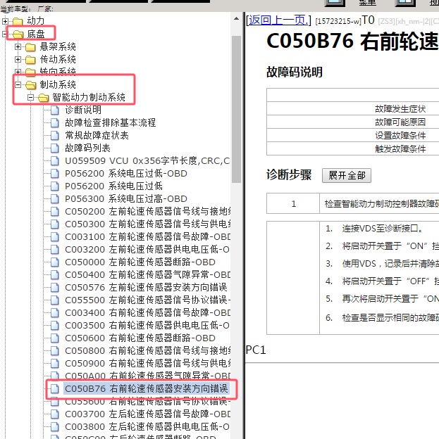Viewport: 439px width, 439px height.
Task: Click the 设置故障条件 table row
Action: tap(352, 135)
